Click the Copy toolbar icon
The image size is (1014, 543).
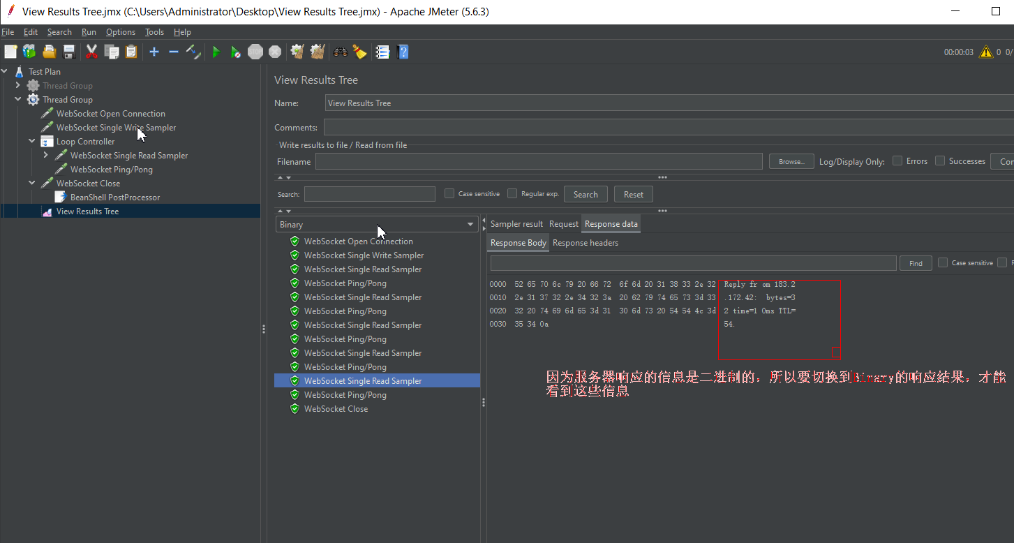112,52
